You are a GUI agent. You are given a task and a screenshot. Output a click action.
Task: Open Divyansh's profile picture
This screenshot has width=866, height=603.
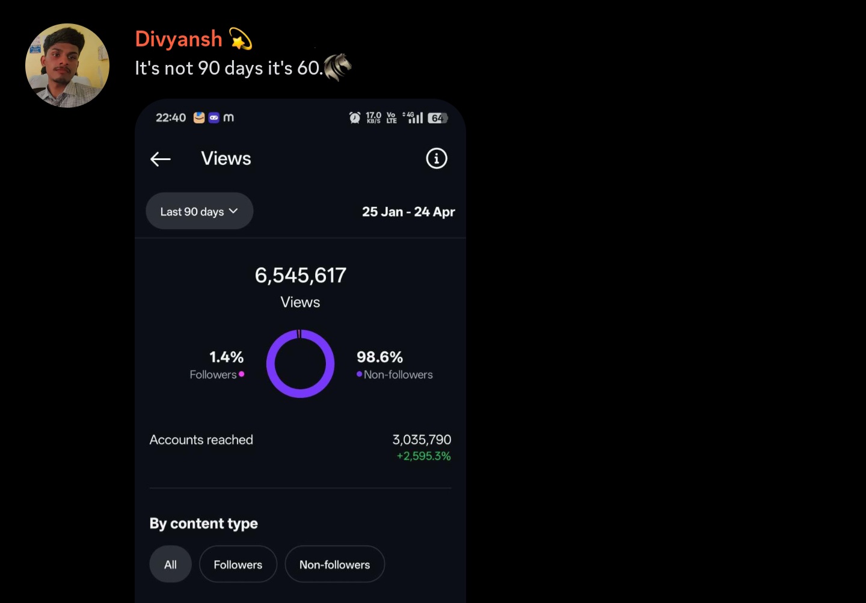67,66
